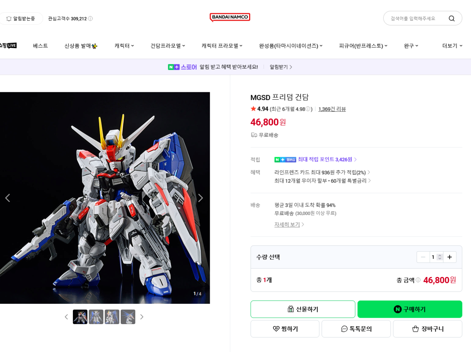The width and height of the screenshot is (471, 352).
Task: Click the total price info icon
Action: click(418, 280)
